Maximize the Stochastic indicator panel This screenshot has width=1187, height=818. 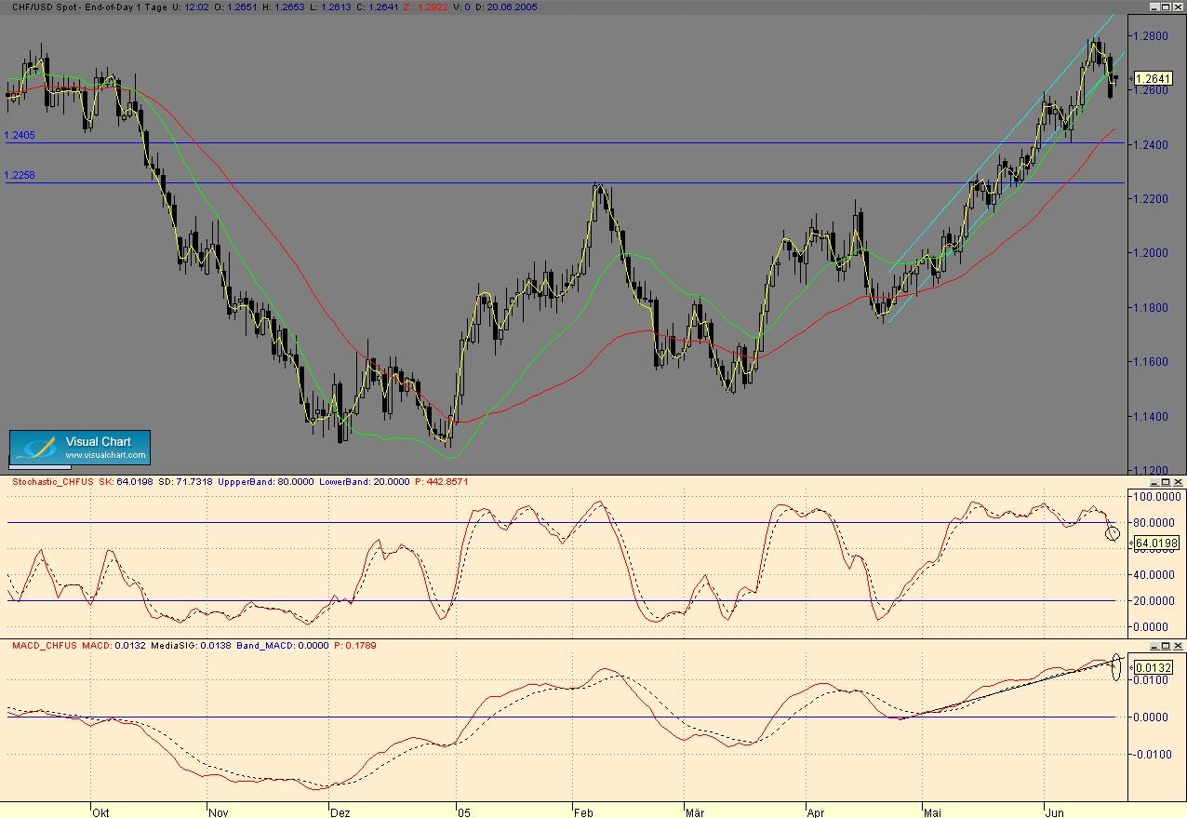pyautogui.click(x=1167, y=482)
